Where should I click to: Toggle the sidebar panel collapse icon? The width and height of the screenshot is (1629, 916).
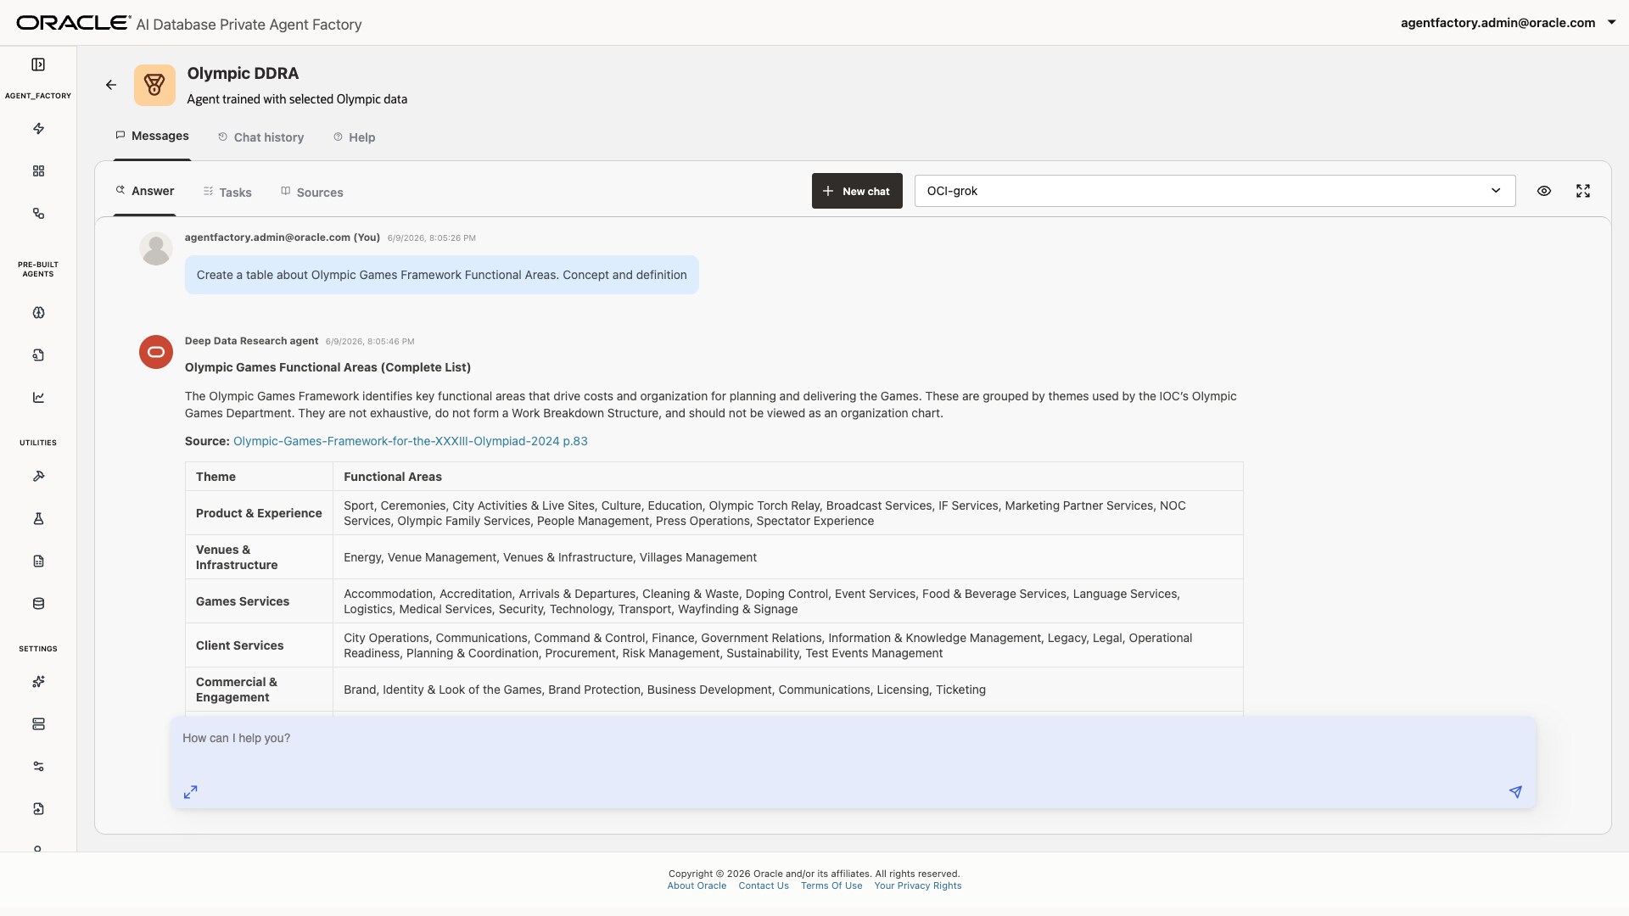click(38, 64)
